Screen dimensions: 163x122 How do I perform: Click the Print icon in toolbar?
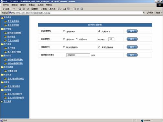(x=65, y=9)
